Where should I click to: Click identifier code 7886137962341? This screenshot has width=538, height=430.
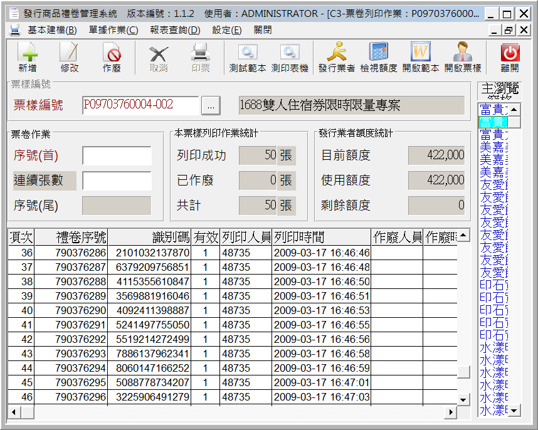[x=150, y=354]
